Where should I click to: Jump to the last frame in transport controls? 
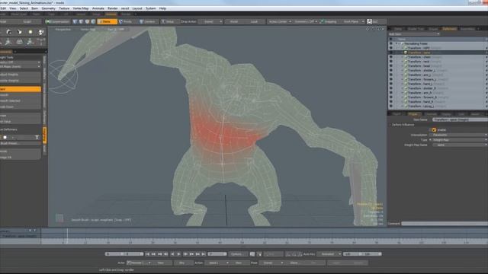pyautogui.click(x=204, y=254)
